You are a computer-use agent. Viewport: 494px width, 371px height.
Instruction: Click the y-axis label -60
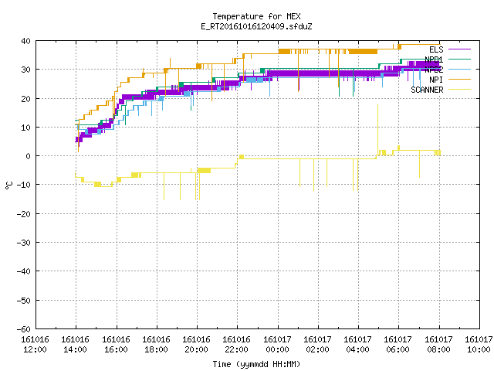(24, 329)
